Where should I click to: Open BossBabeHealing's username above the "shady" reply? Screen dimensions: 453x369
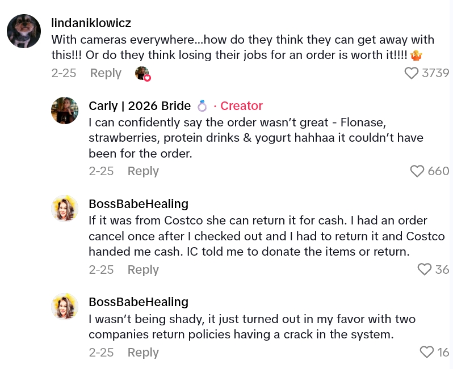(x=139, y=302)
